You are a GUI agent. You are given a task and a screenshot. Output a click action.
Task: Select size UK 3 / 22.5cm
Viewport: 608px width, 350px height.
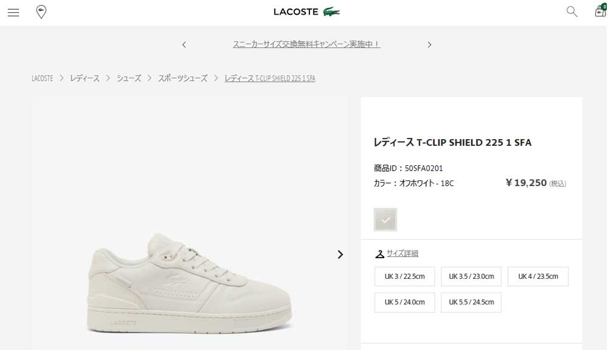tap(404, 276)
